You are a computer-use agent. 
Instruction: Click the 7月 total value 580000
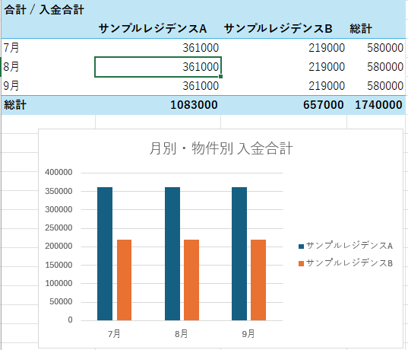pyautogui.click(x=385, y=48)
